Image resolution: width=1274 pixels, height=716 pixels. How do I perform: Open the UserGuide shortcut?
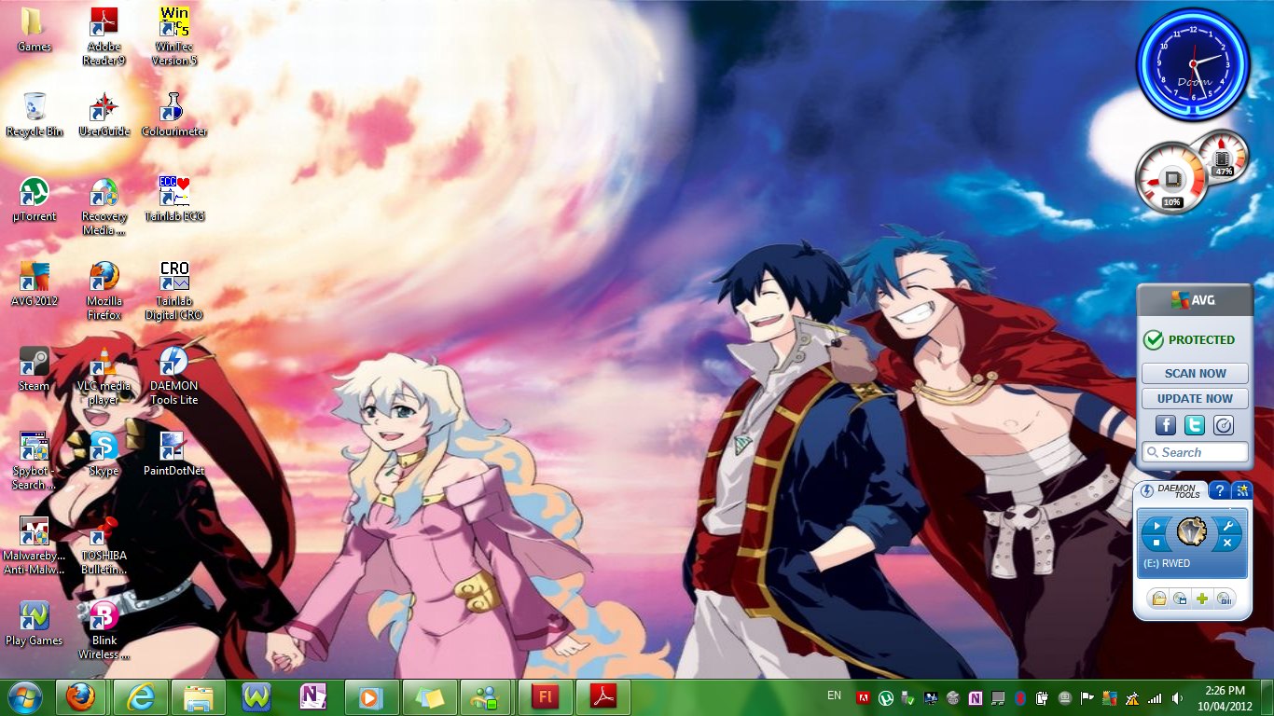coord(104,115)
